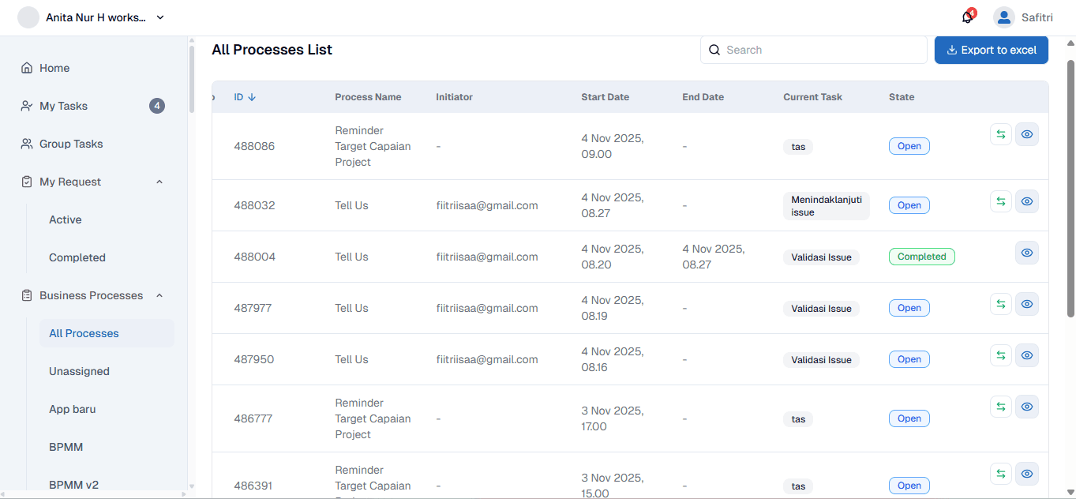Go to Completed requests in sidebar
This screenshot has height=499, width=1076.
77,257
